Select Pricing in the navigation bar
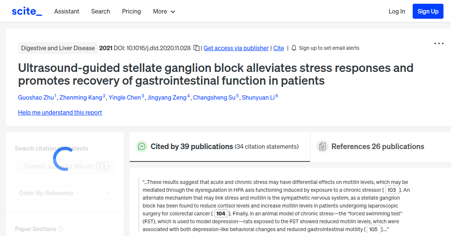Screen dimensions: 451x236 coord(131,11)
